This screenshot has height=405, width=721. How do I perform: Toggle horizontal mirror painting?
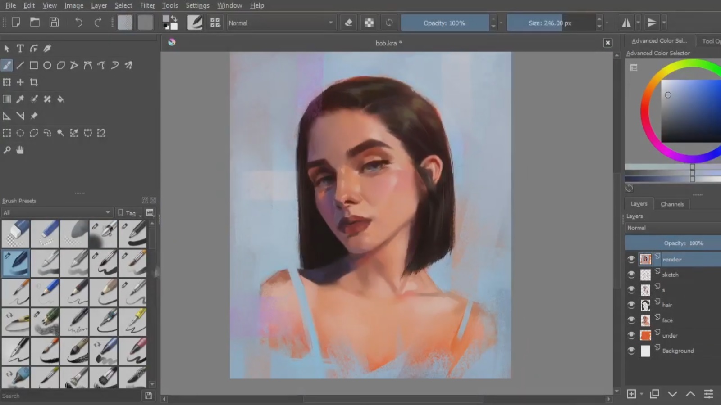point(626,22)
